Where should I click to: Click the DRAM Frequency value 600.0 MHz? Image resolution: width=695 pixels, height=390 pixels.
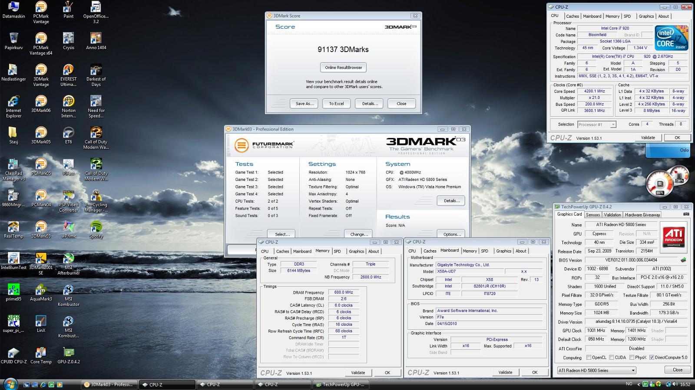343,292
